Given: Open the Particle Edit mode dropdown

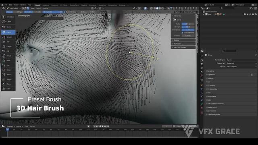Looking at the screenshot, I should coord(14,8).
